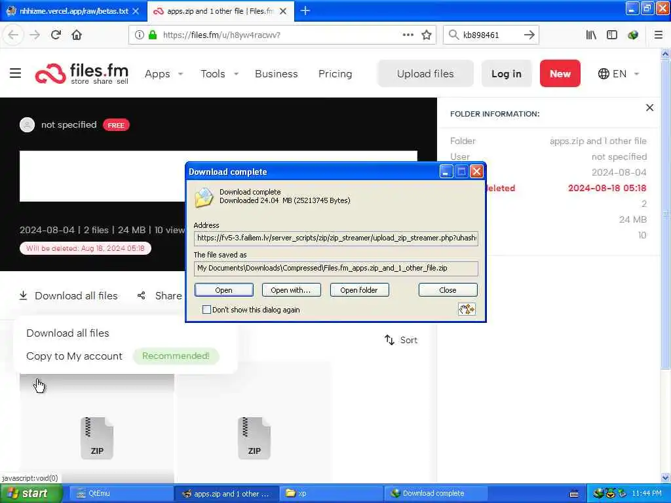This screenshot has width=671, height=503.
Task: Close the apps.zip Files.fm tab
Action: click(x=283, y=11)
